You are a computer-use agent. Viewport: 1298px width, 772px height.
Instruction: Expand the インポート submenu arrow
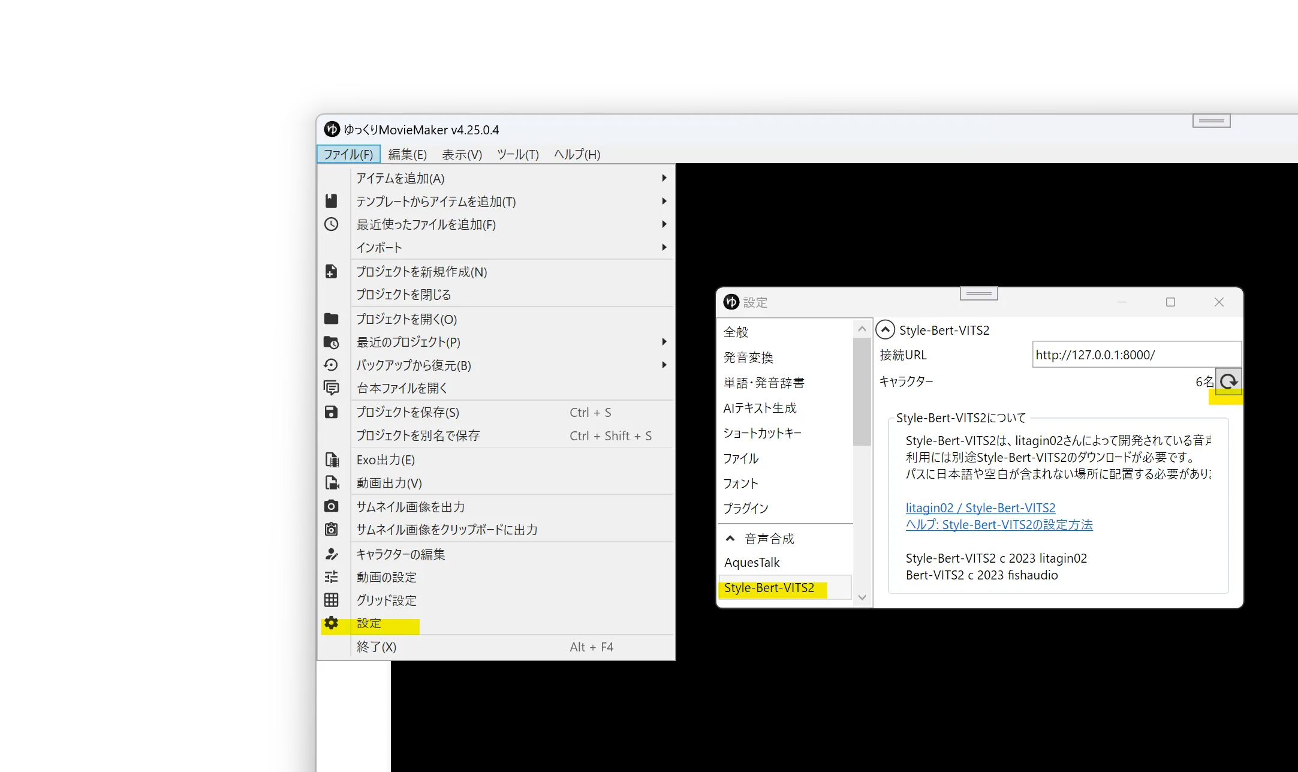point(664,247)
